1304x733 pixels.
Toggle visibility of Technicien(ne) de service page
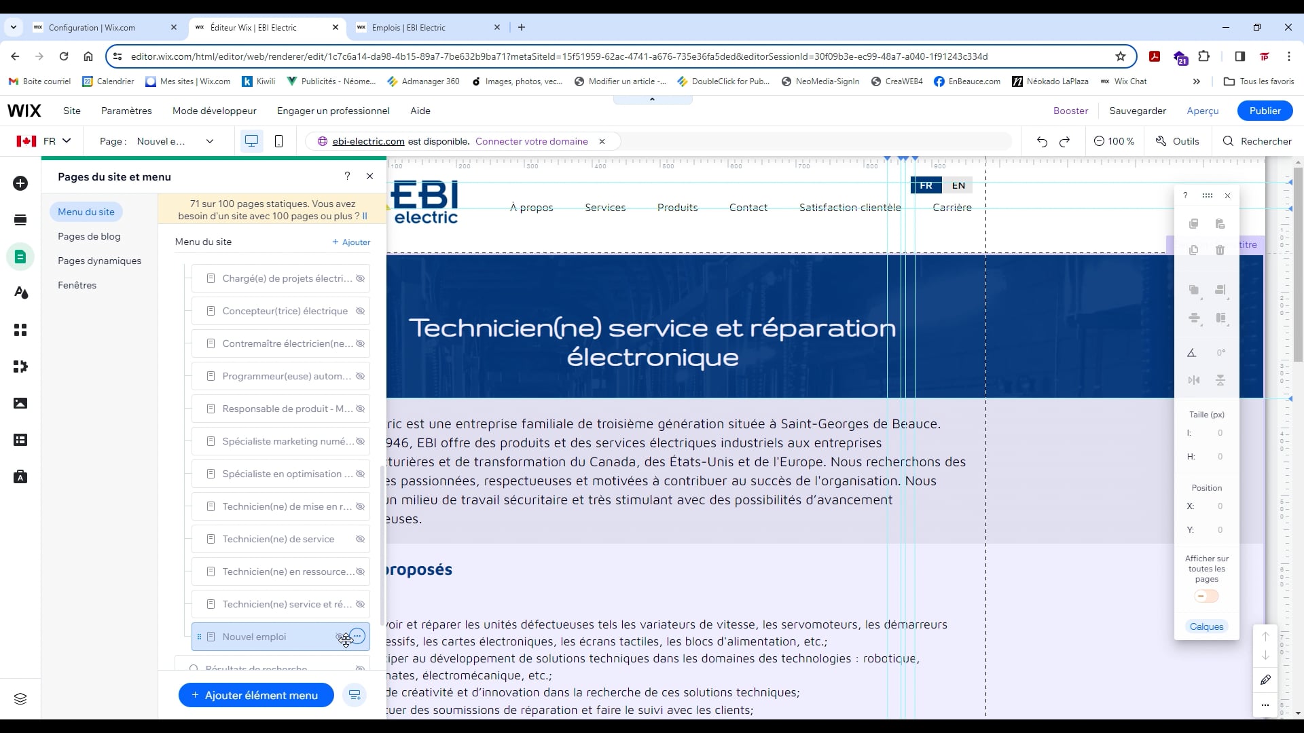[361, 539]
